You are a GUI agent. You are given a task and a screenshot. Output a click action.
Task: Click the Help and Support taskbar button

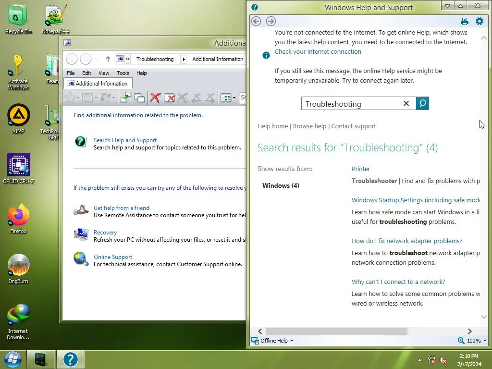pos(70,359)
